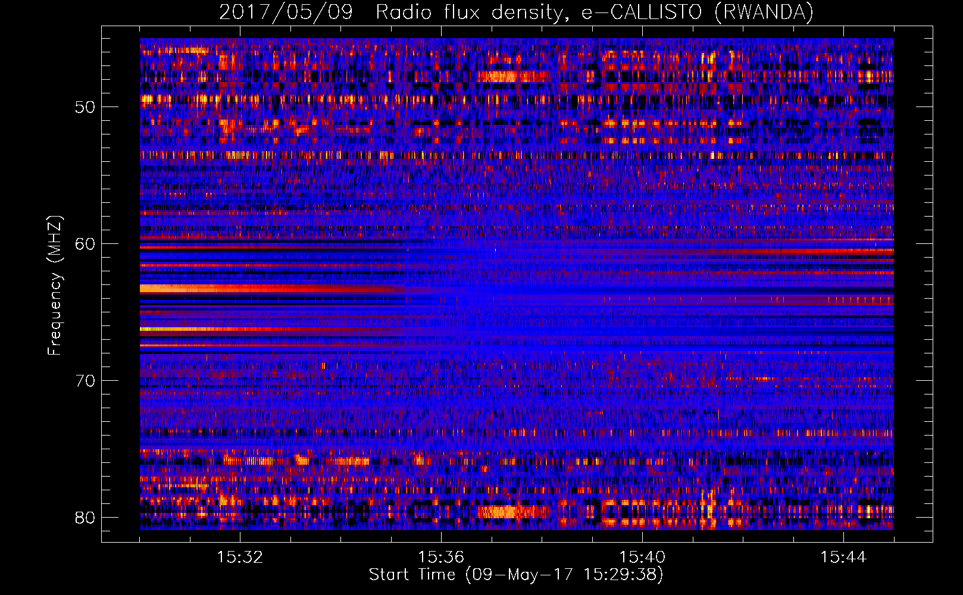The width and height of the screenshot is (963, 595).
Task: Click the 50 MHz frequency tick label
Action: pos(86,107)
